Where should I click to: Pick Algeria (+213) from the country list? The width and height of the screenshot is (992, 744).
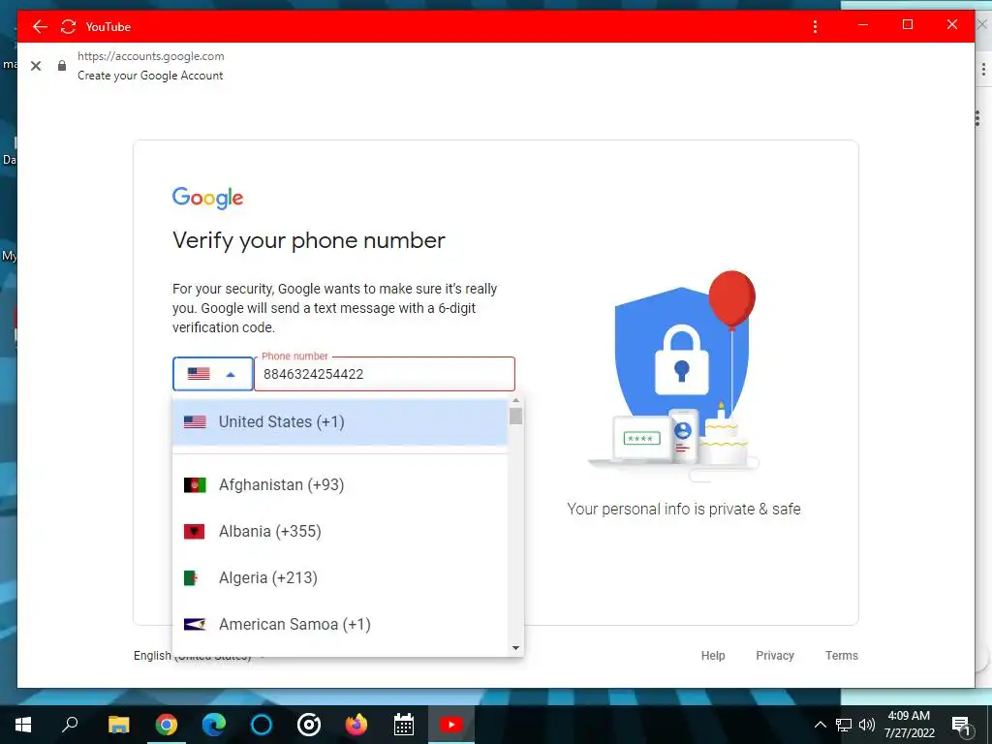(340, 577)
